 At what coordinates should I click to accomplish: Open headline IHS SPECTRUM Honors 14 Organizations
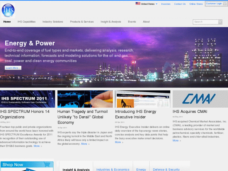25,114
